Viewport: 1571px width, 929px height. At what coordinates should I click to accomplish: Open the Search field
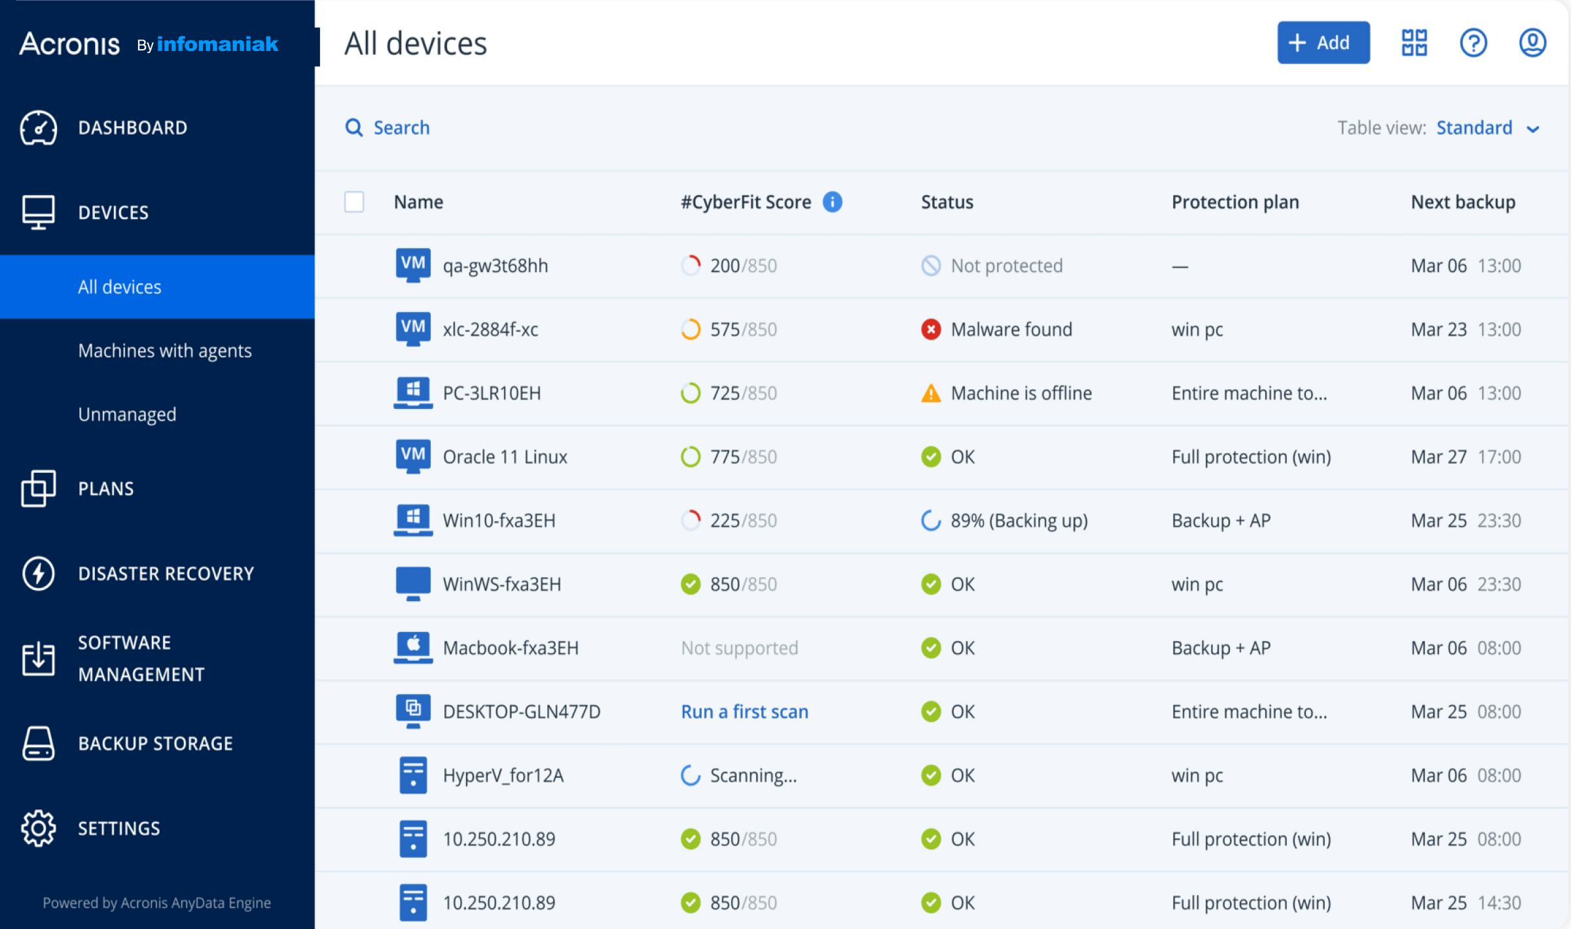point(388,128)
